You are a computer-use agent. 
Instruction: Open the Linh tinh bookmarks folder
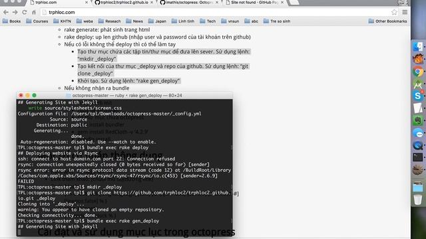point(183,21)
